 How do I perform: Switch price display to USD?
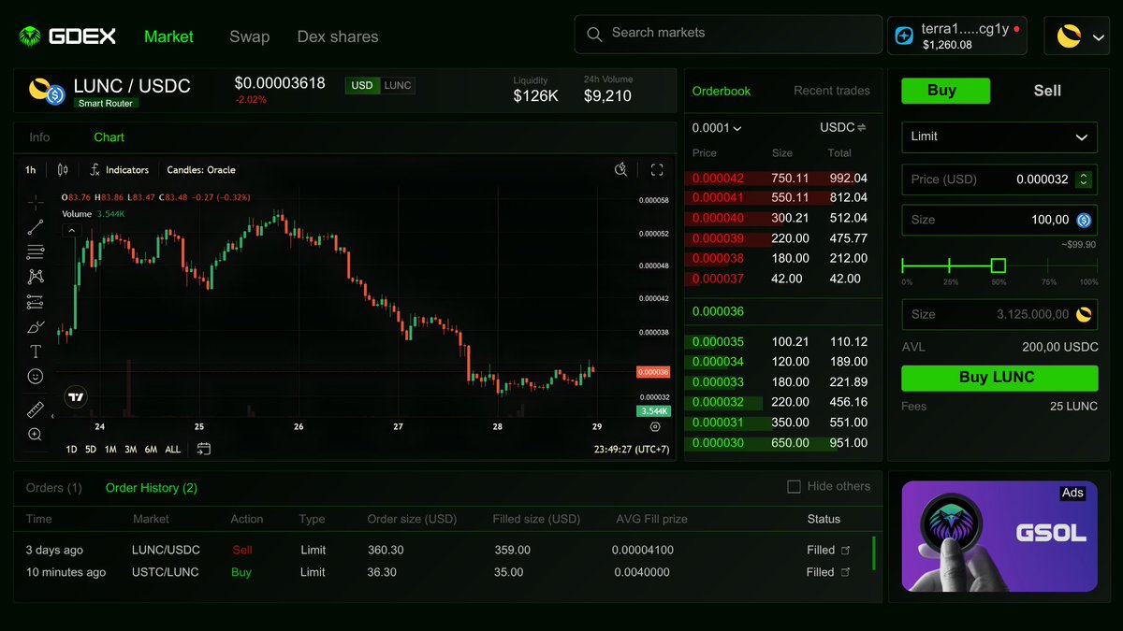pyautogui.click(x=362, y=85)
